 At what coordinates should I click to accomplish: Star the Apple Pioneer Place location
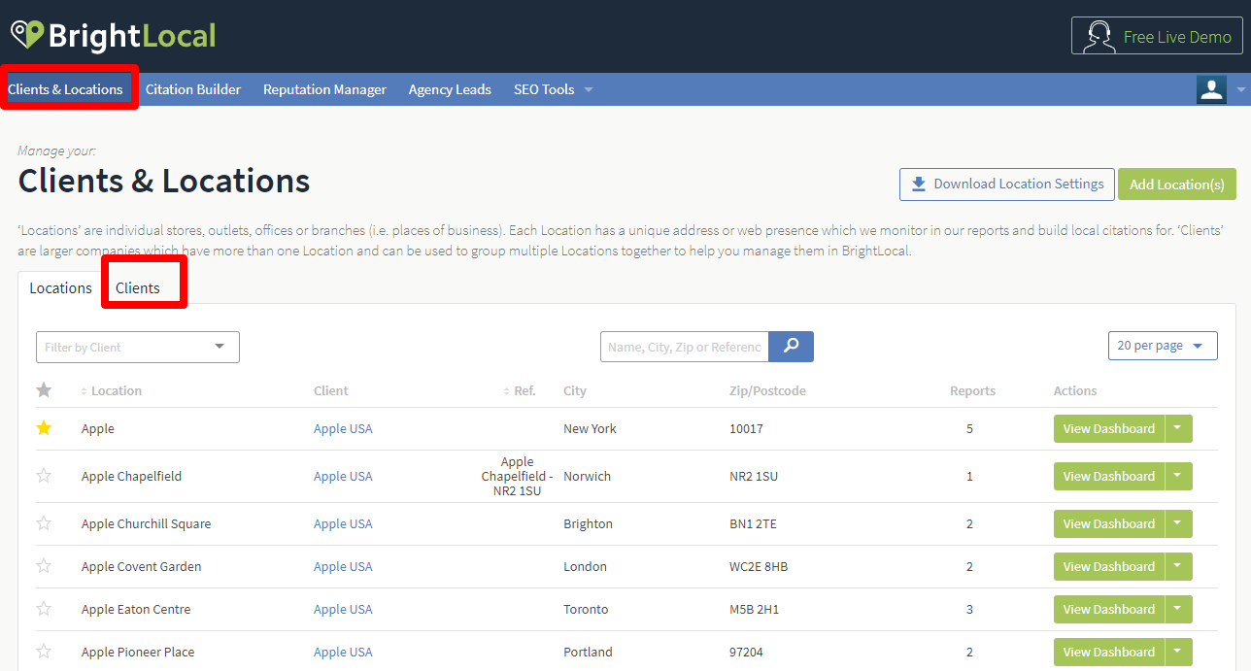[44, 652]
